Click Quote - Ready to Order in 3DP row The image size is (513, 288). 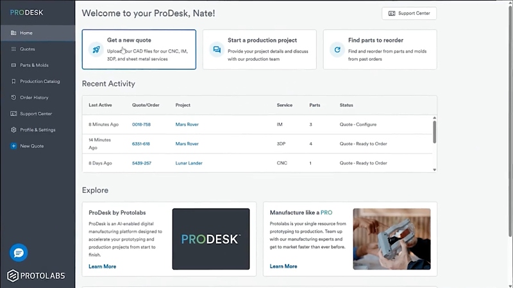tap(363, 143)
